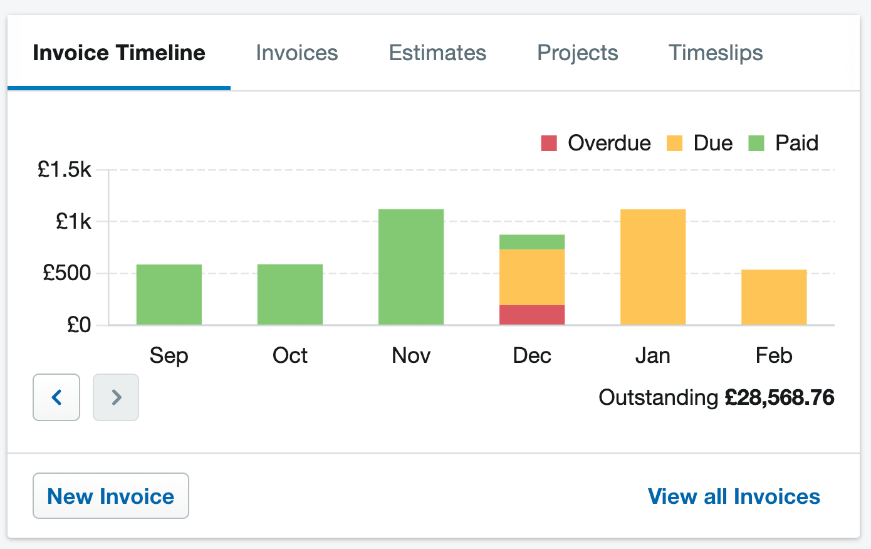Image resolution: width=871 pixels, height=549 pixels.
Task: Click the right arrow to view later months
Action: [x=115, y=397]
